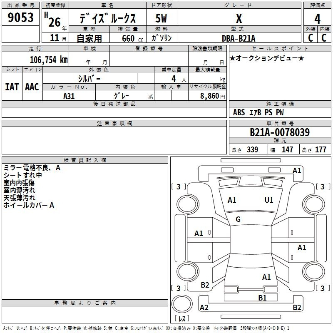Click the lot number 9053
This screenshot has height=333, width=333.
point(21,18)
